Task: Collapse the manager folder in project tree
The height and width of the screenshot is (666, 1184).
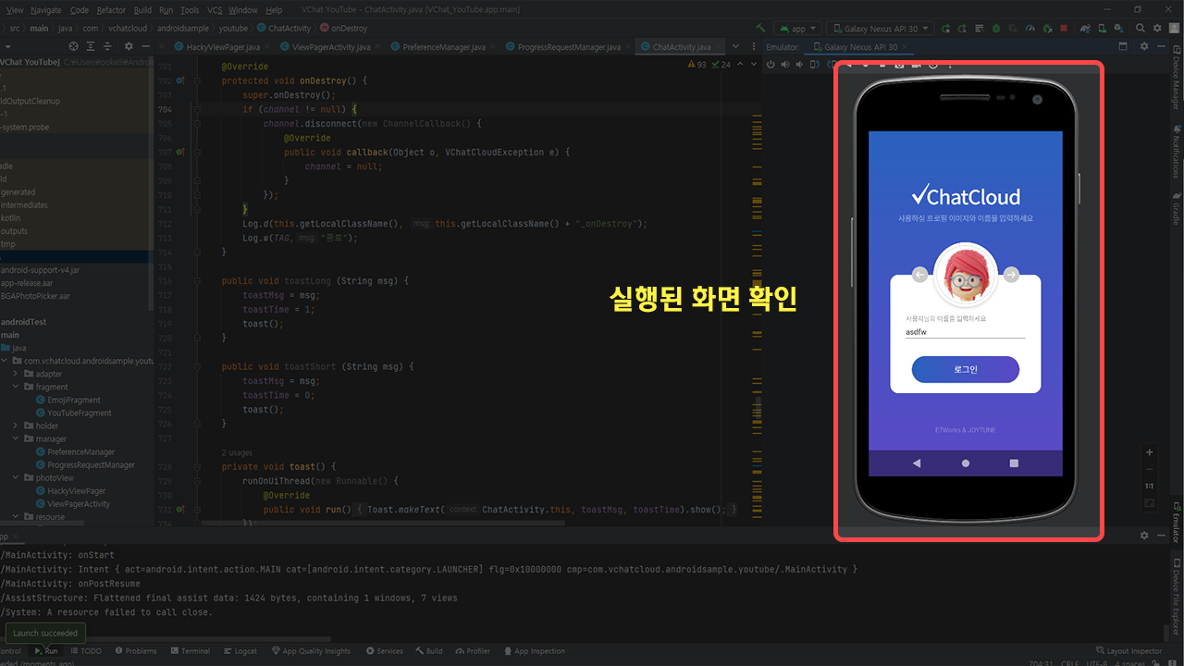Action: click(x=16, y=438)
